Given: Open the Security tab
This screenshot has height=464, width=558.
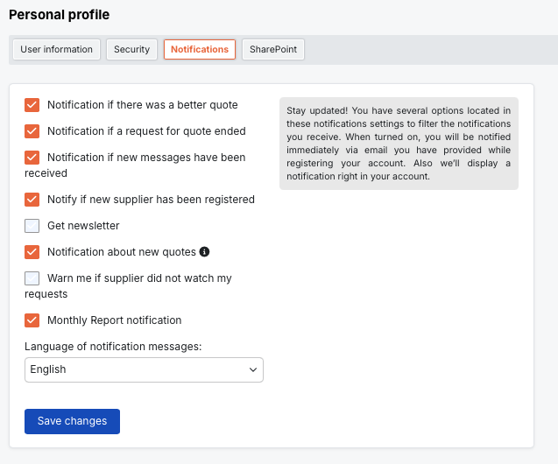Looking at the screenshot, I should point(131,50).
